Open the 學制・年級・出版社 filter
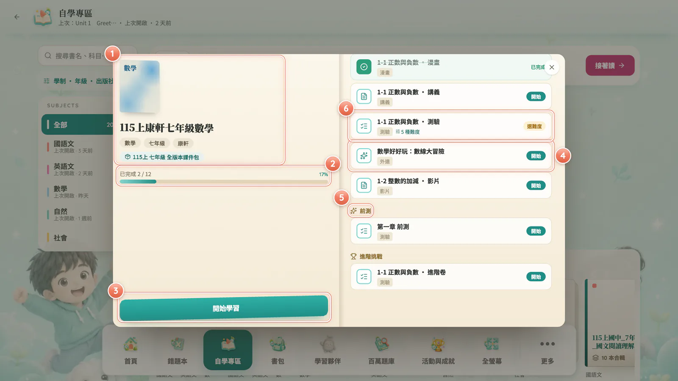The image size is (678, 381). coord(79,81)
